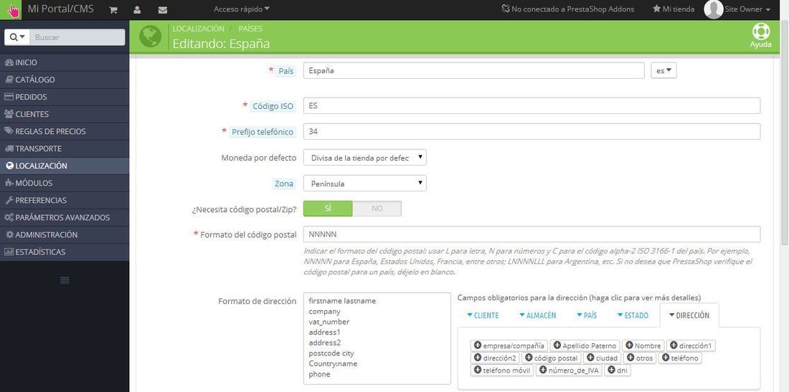Expand the CLIENTE fields tab
Viewport: 789px width, 392px height.
[x=483, y=315]
